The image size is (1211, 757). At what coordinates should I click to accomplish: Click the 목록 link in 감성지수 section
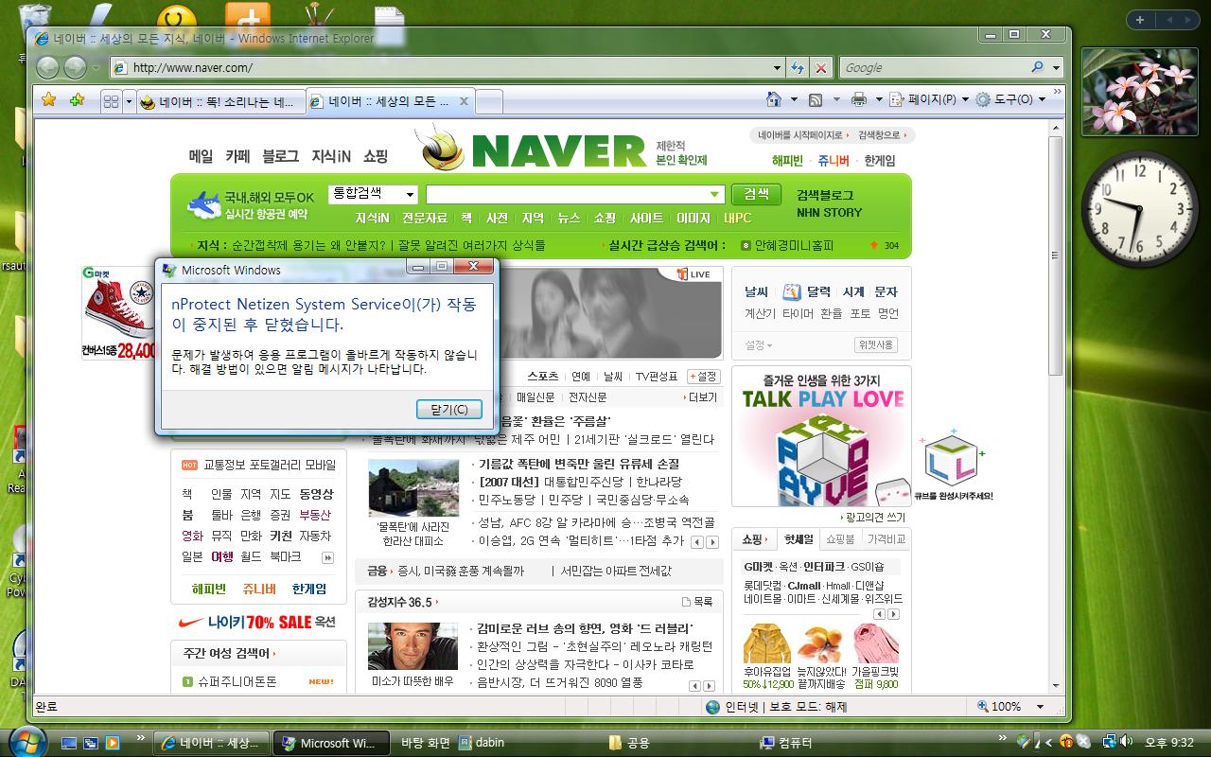click(x=697, y=602)
